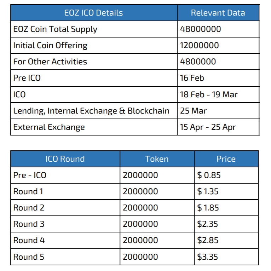Click the '18 Feb - 19 Mar' ICO dates
Screen dimensions: 271x271
[x=209, y=94]
